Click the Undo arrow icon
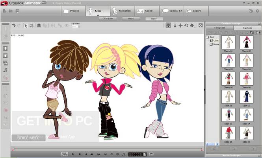This screenshot has height=158, width=262. (14, 26)
